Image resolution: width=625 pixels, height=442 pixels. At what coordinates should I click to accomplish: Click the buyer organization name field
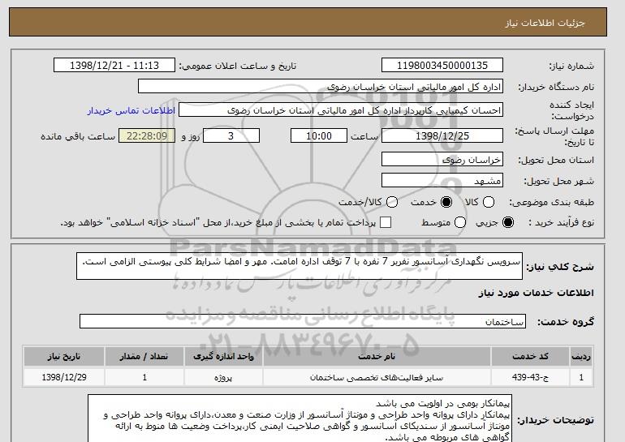click(321, 87)
